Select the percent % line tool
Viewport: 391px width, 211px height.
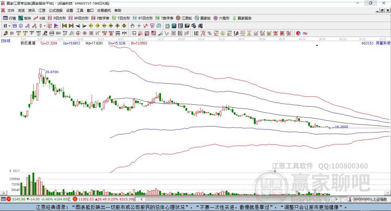[x=210, y=33]
